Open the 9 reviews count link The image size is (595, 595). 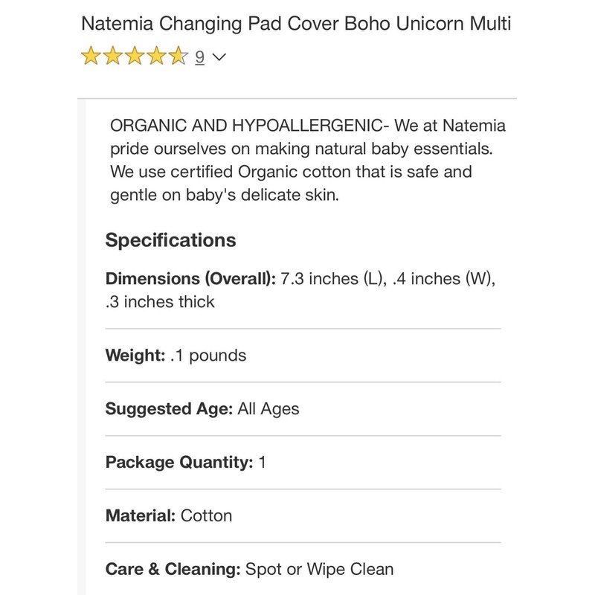coord(199,57)
